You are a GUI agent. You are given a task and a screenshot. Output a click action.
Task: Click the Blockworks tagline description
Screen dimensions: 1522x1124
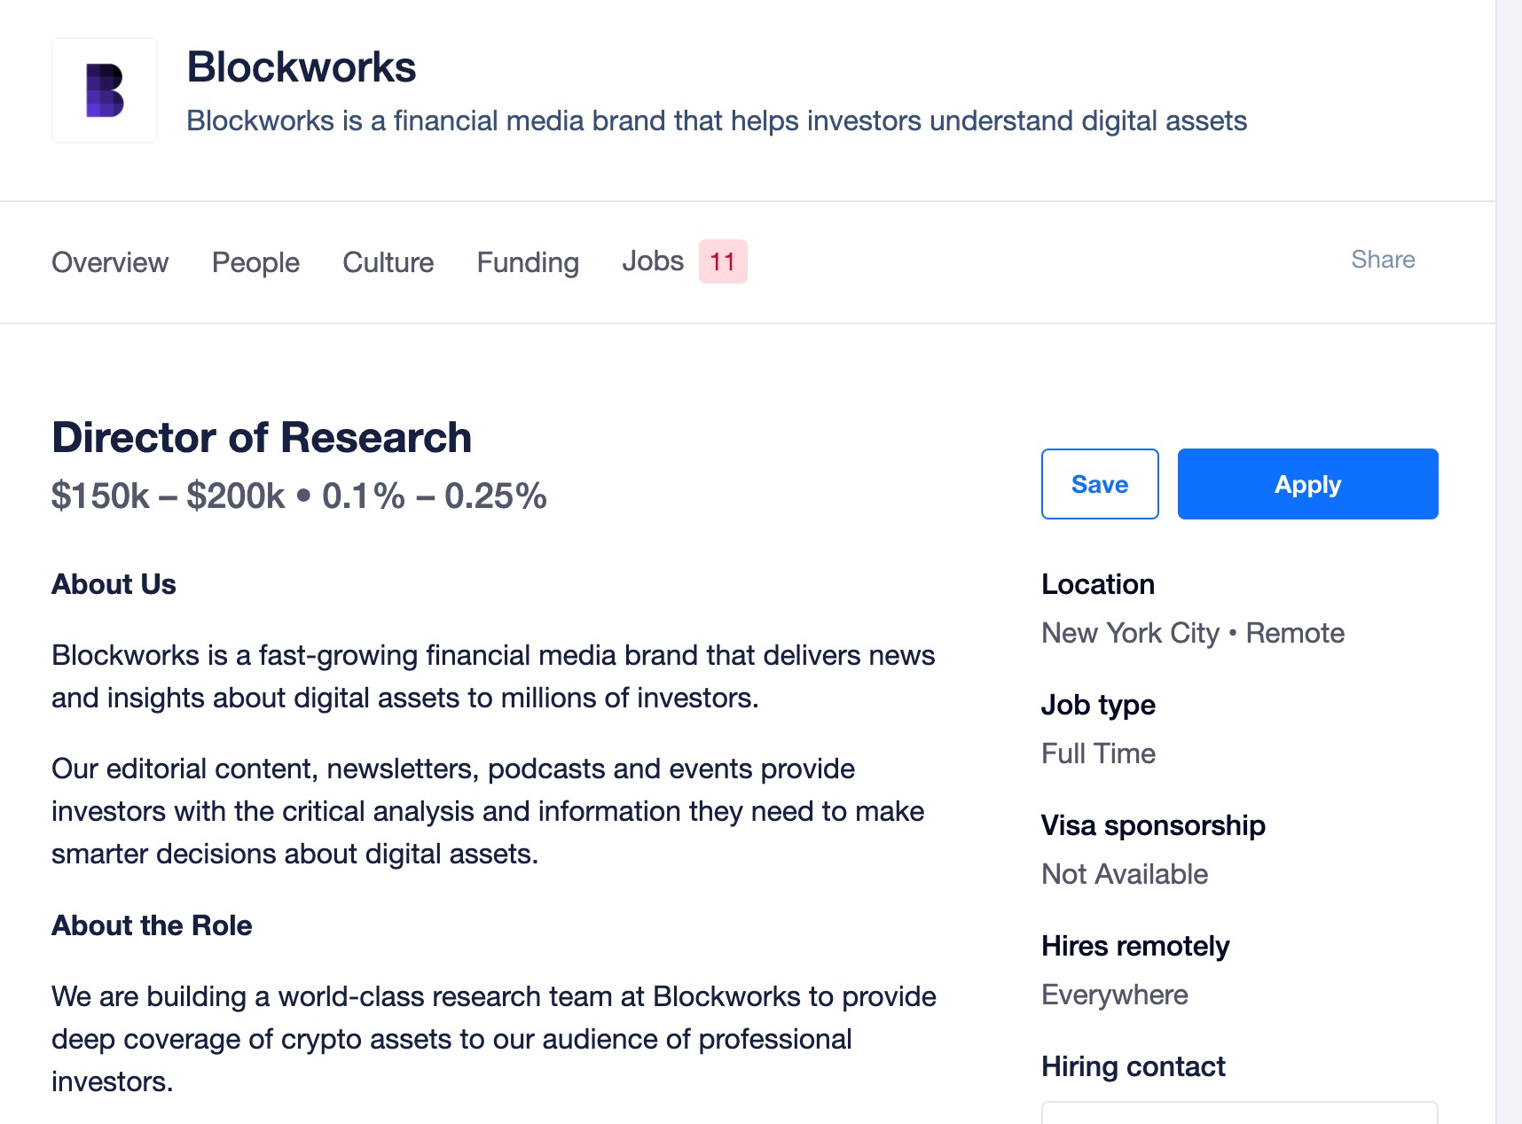pyautogui.click(x=717, y=121)
